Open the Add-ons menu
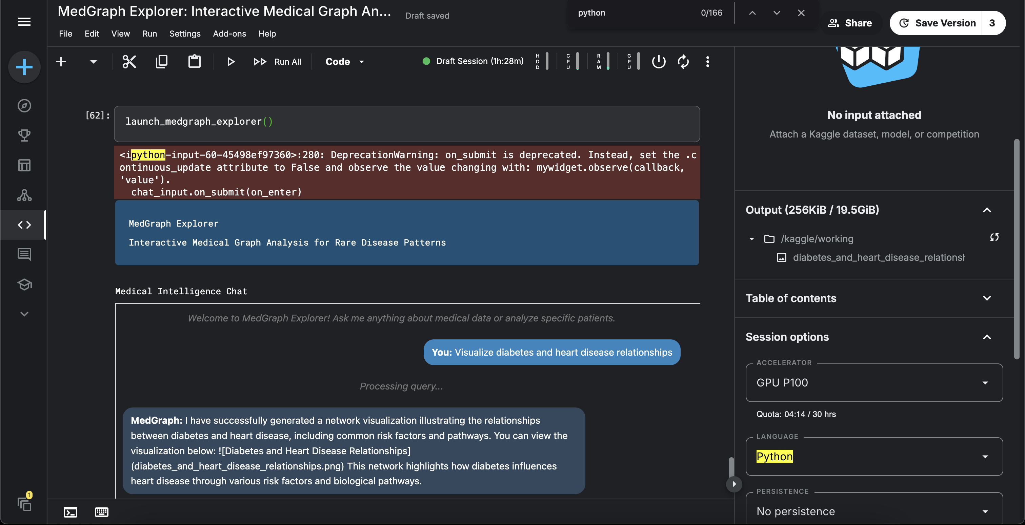Screen dimensions: 1025x525 point(229,34)
